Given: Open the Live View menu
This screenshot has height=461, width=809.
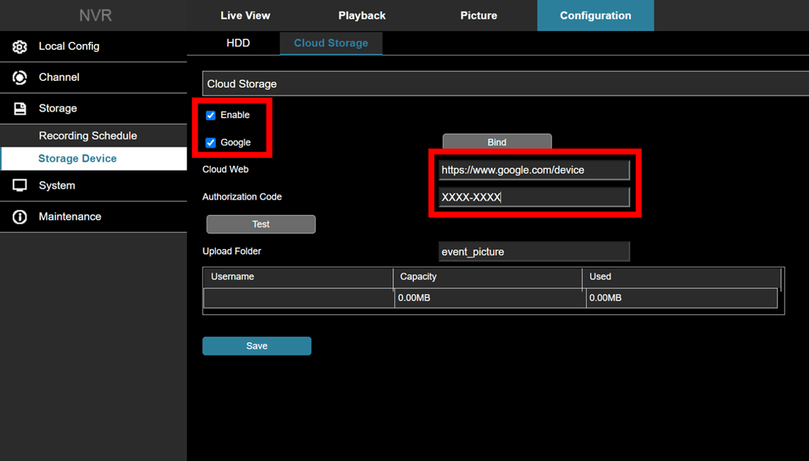Looking at the screenshot, I should (245, 15).
